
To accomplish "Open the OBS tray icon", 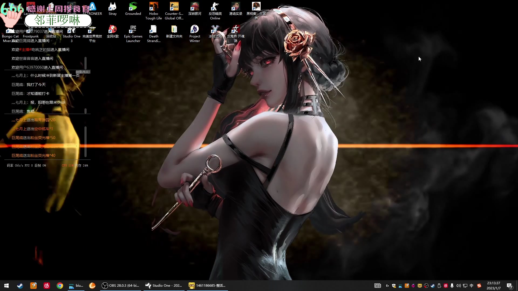I will pyautogui.click(x=426, y=286).
